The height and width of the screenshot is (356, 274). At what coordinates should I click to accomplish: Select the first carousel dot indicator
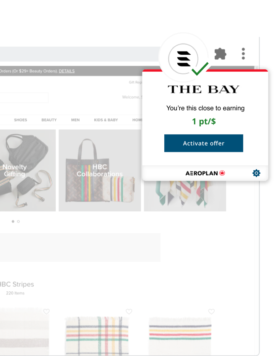click(x=13, y=221)
